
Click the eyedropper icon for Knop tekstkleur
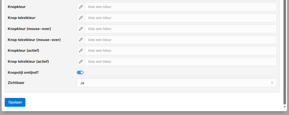(x=81, y=18)
